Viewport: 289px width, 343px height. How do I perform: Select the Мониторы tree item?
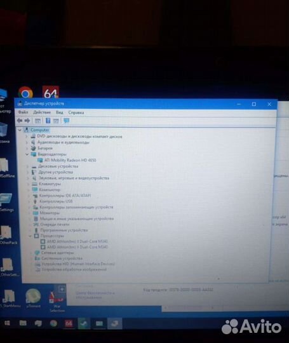click(x=50, y=213)
